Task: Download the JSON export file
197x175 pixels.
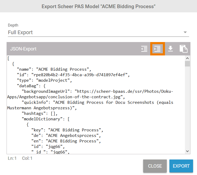Action: (170, 49)
